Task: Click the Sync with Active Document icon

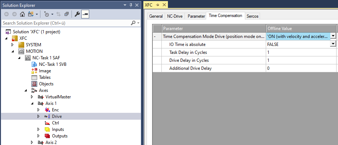Action: coord(58,14)
